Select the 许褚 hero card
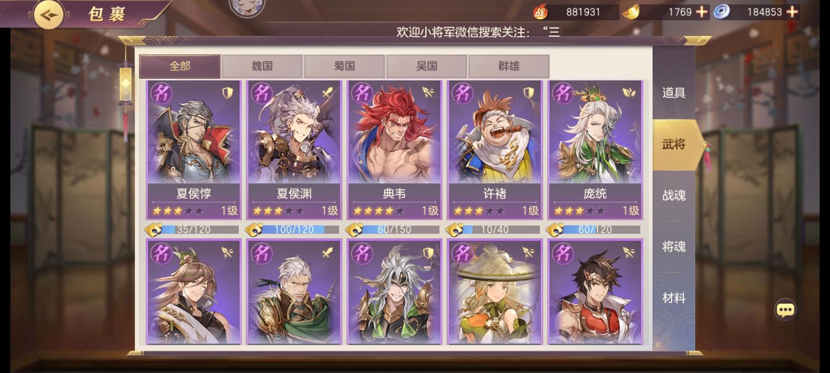Screen dimensions: 830x373 (494, 149)
